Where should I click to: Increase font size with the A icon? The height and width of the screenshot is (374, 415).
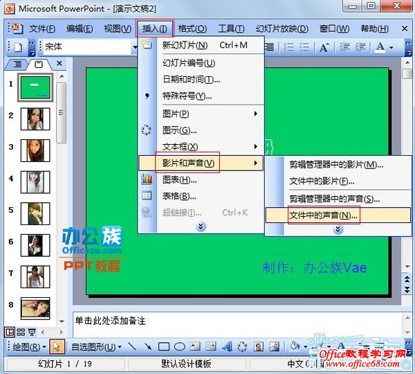pyautogui.click(x=324, y=48)
